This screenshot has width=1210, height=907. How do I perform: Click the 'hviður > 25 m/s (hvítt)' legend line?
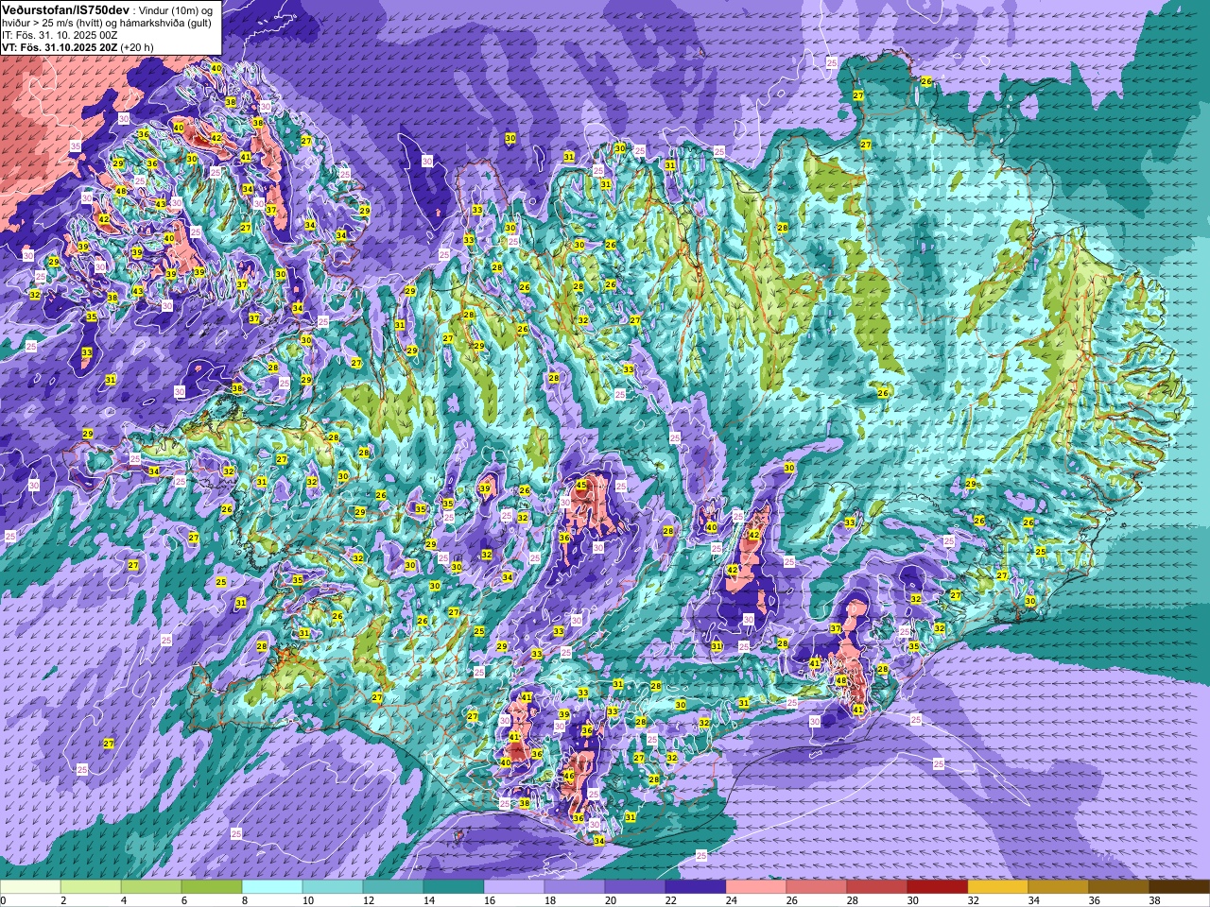(54, 23)
